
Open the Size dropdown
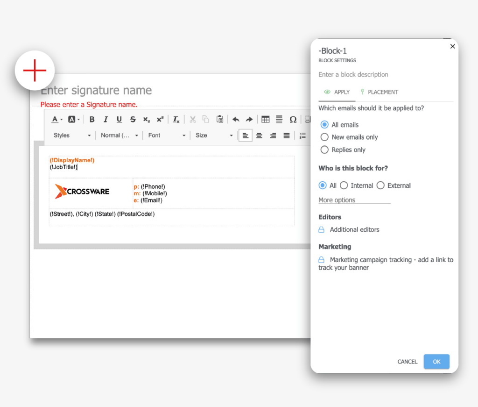pyautogui.click(x=214, y=136)
